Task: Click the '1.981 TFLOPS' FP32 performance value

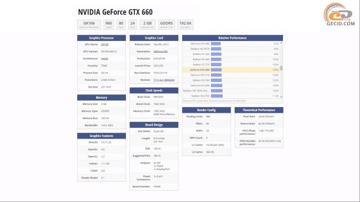Action: pyautogui.click(x=266, y=131)
